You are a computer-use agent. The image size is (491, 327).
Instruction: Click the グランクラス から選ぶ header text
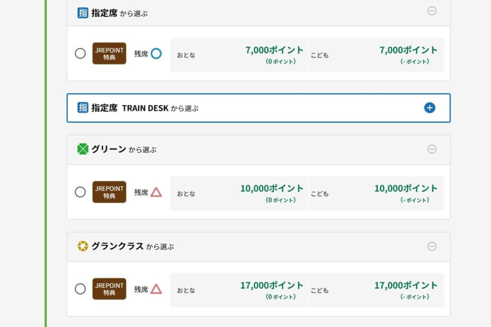pos(132,247)
